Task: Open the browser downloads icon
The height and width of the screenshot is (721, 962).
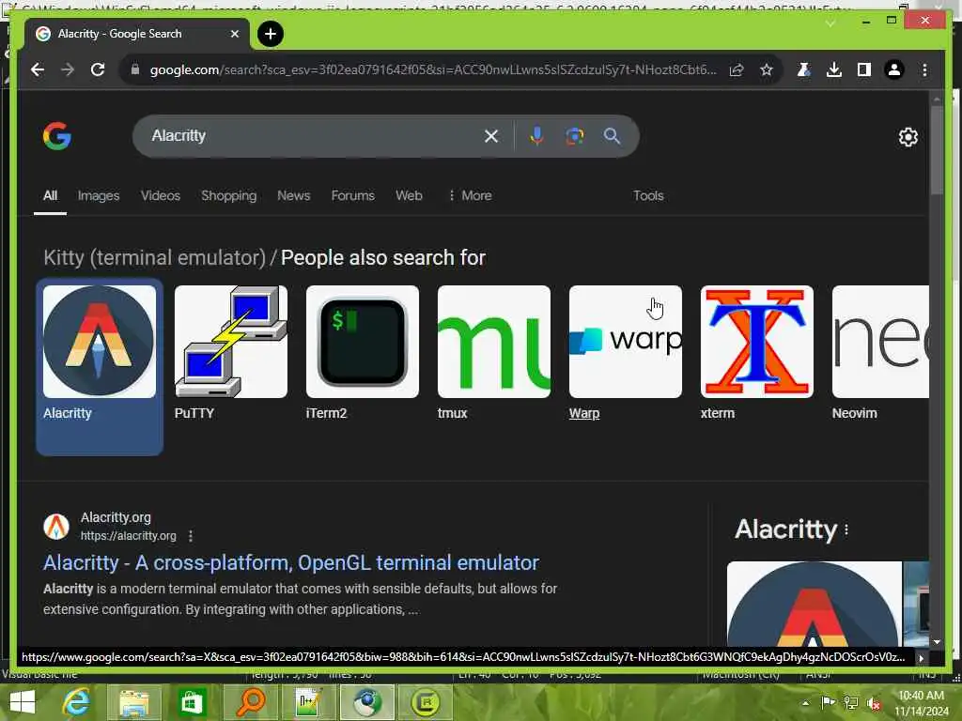Action: click(x=834, y=69)
